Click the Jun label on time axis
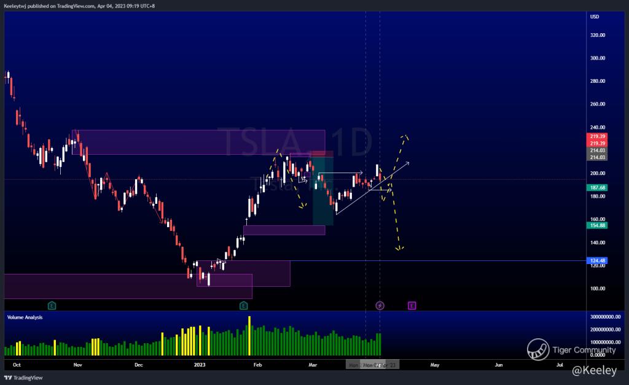Screen dimensions: 629x385 (499, 365)
